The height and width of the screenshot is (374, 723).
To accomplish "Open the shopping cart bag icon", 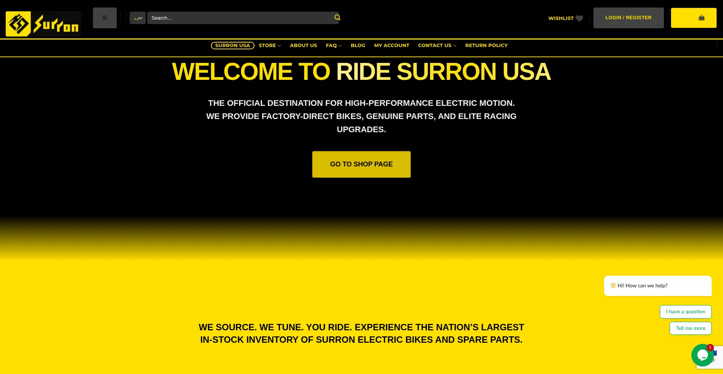I will 702,18.
